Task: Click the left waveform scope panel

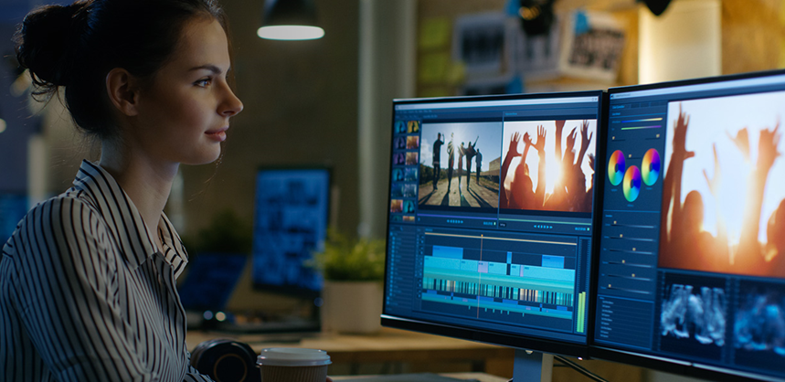Action: (693, 314)
